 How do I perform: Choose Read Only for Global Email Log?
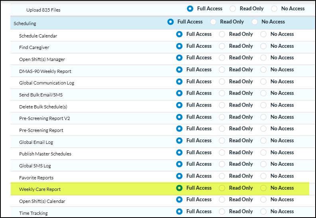(x=222, y=141)
